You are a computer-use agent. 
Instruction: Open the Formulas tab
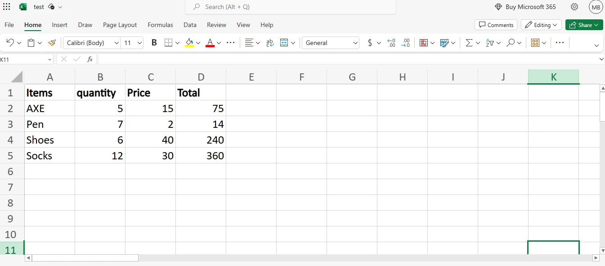160,25
